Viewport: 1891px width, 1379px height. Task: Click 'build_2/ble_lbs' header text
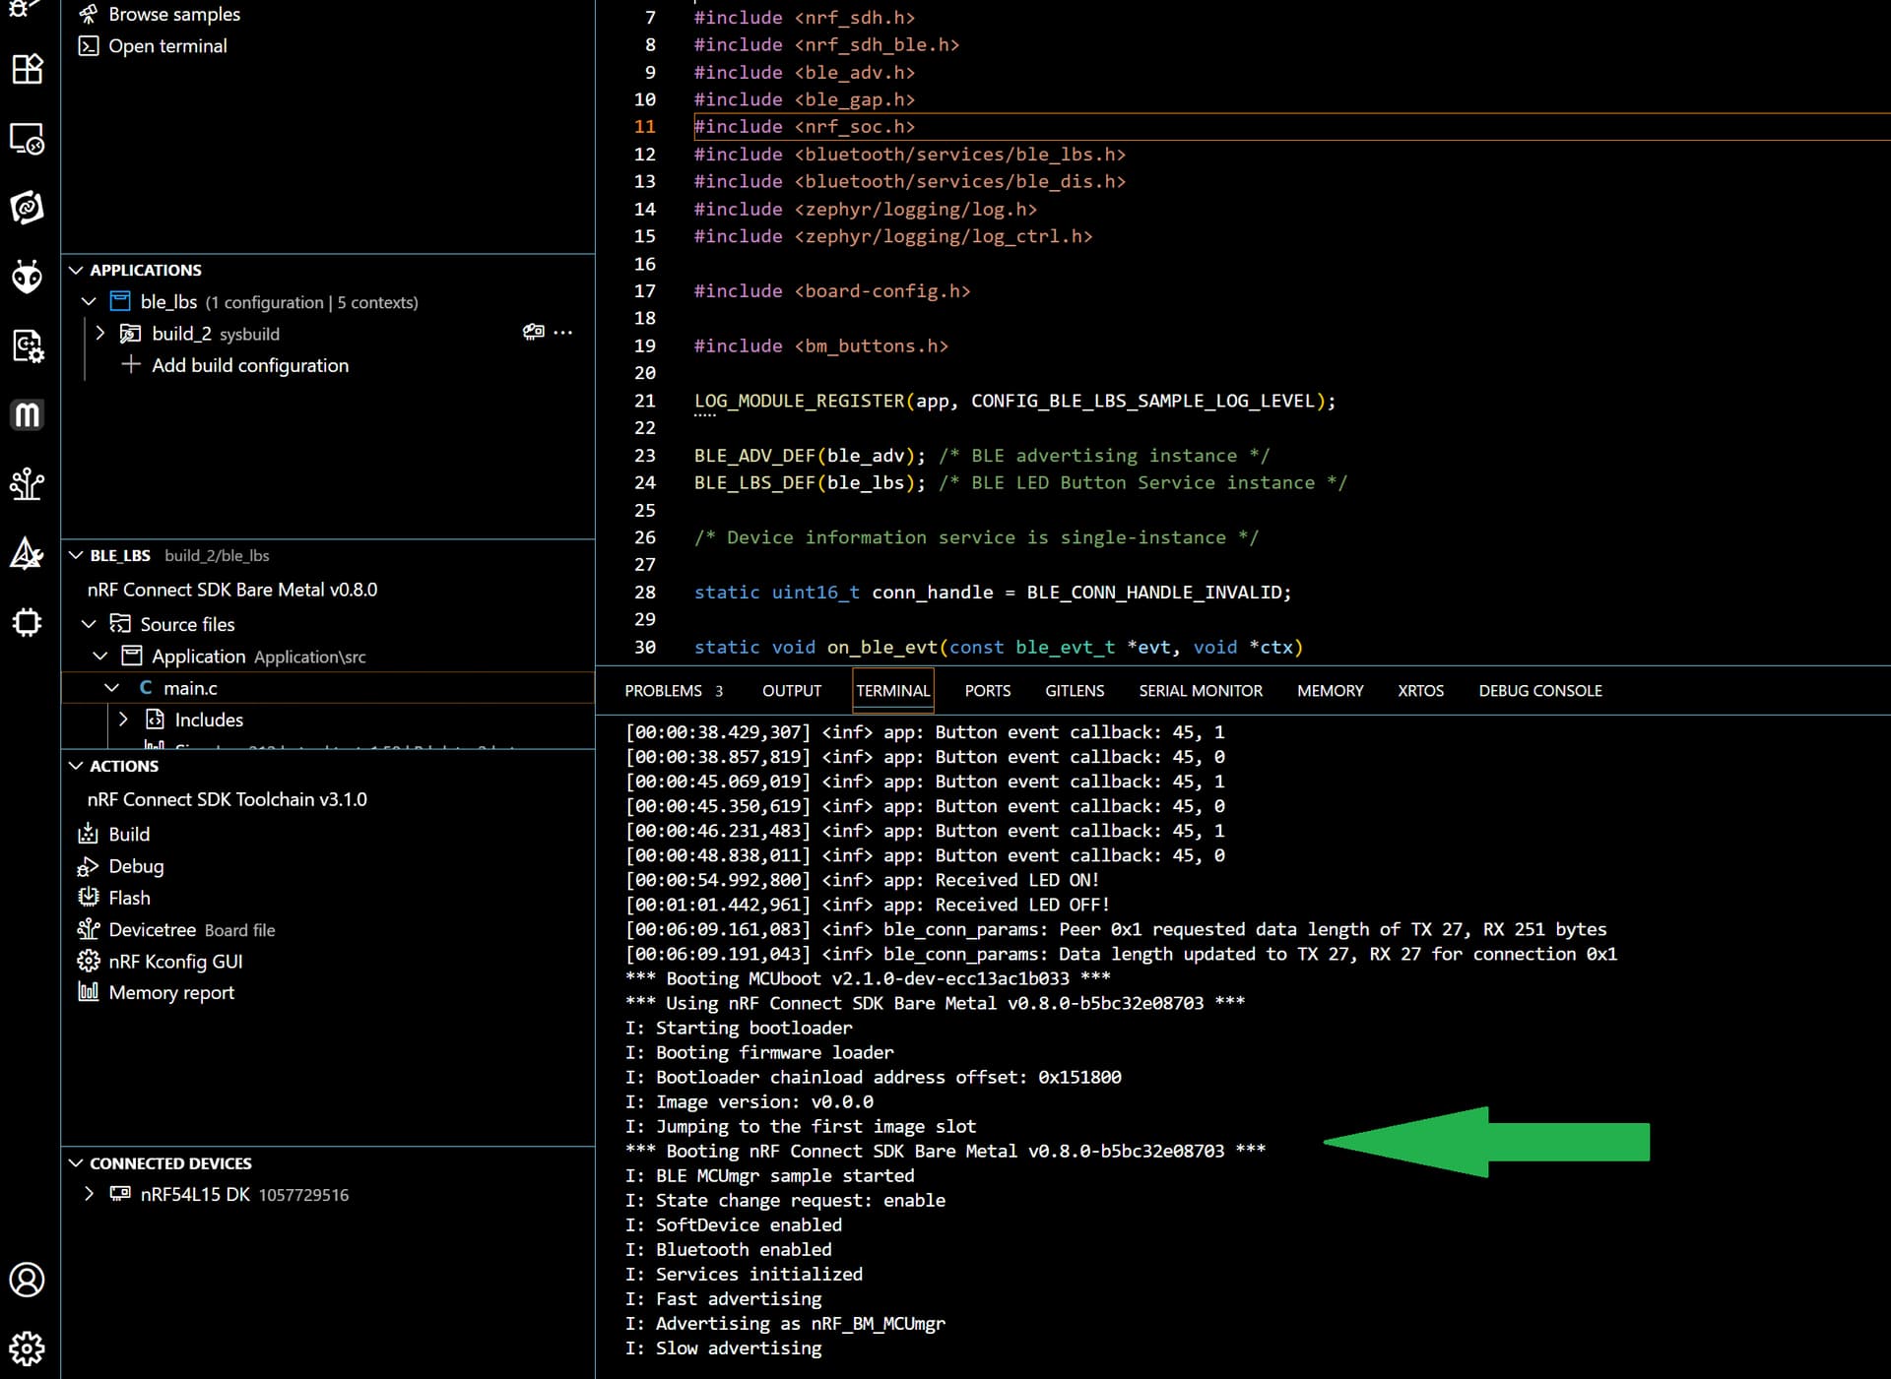coord(217,555)
